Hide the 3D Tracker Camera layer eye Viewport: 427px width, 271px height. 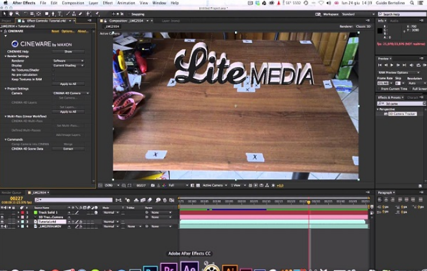2,217
